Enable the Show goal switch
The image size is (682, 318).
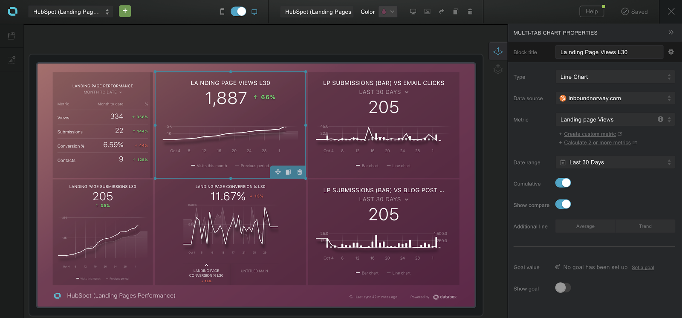coord(563,288)
